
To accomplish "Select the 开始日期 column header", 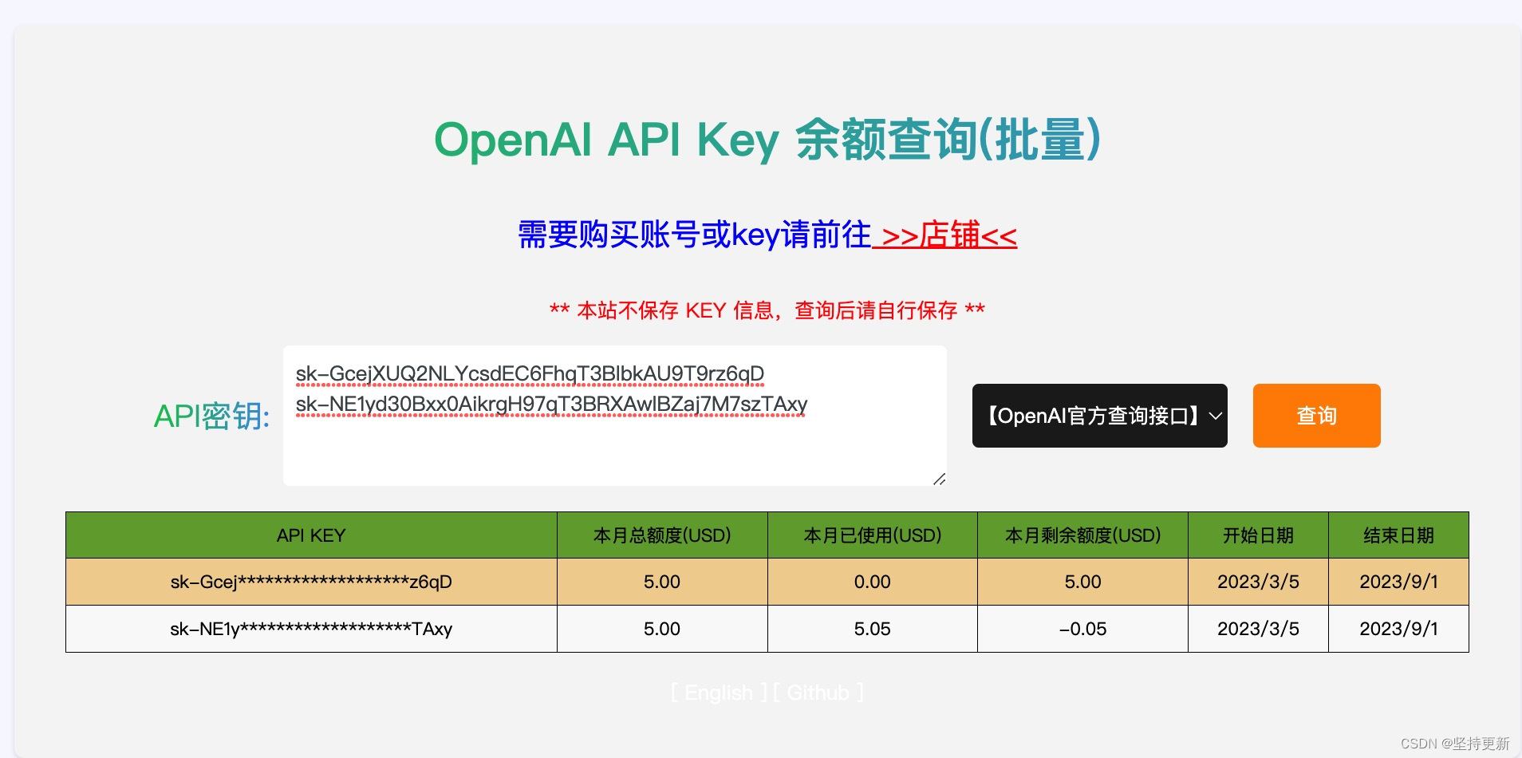I will 1258,535.
